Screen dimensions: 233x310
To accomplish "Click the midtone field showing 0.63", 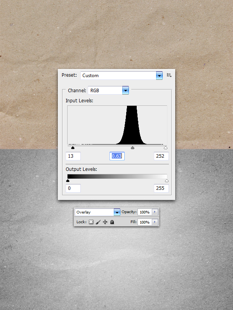I will [x=117, y=156].
